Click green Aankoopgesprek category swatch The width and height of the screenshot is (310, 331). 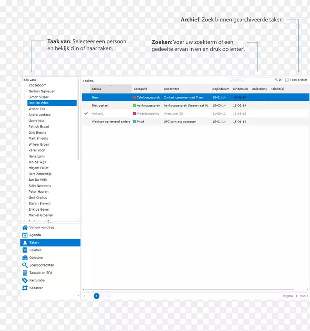click(x=135, y=106)
